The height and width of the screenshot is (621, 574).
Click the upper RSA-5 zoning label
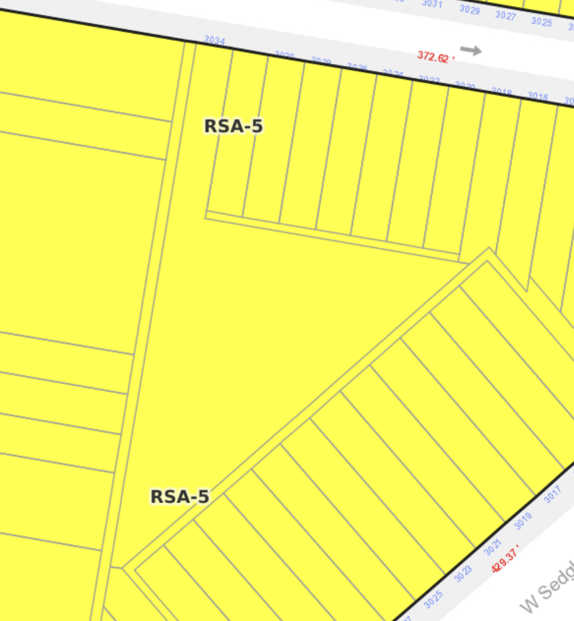click(234, 126)
